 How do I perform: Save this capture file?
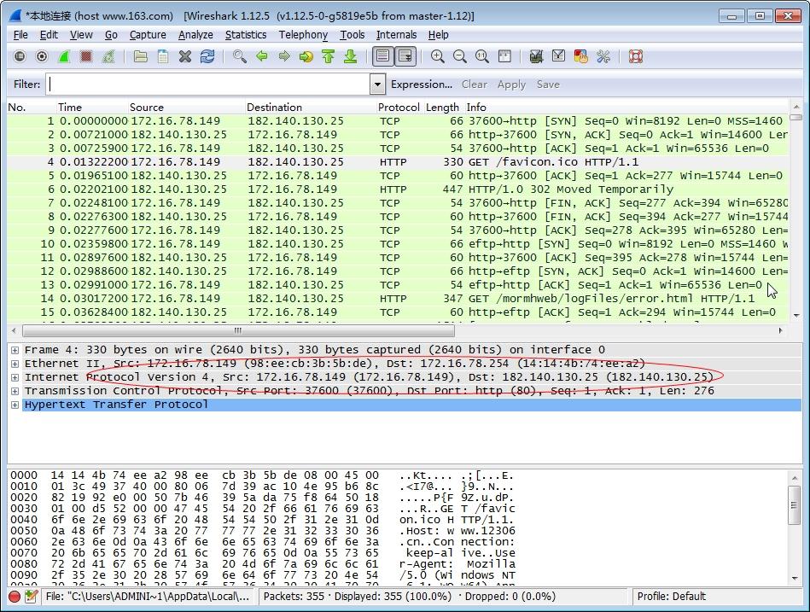(163, 56)
